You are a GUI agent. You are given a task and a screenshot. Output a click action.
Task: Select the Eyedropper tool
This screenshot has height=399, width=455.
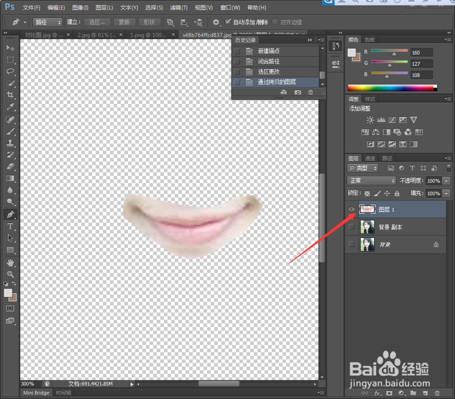pos(10,107)
